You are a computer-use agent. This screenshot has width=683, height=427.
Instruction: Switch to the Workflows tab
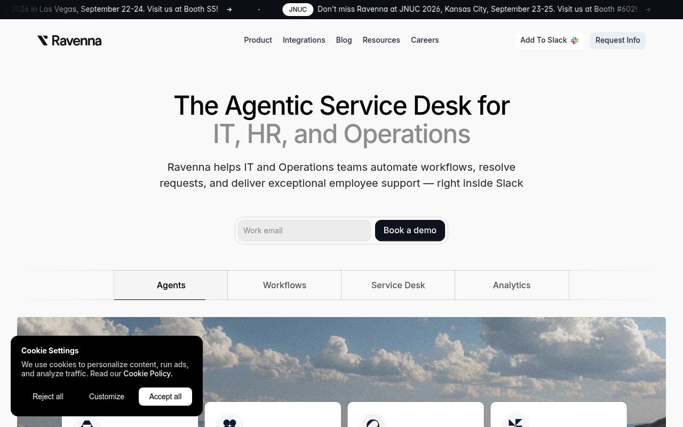[284, 285]
